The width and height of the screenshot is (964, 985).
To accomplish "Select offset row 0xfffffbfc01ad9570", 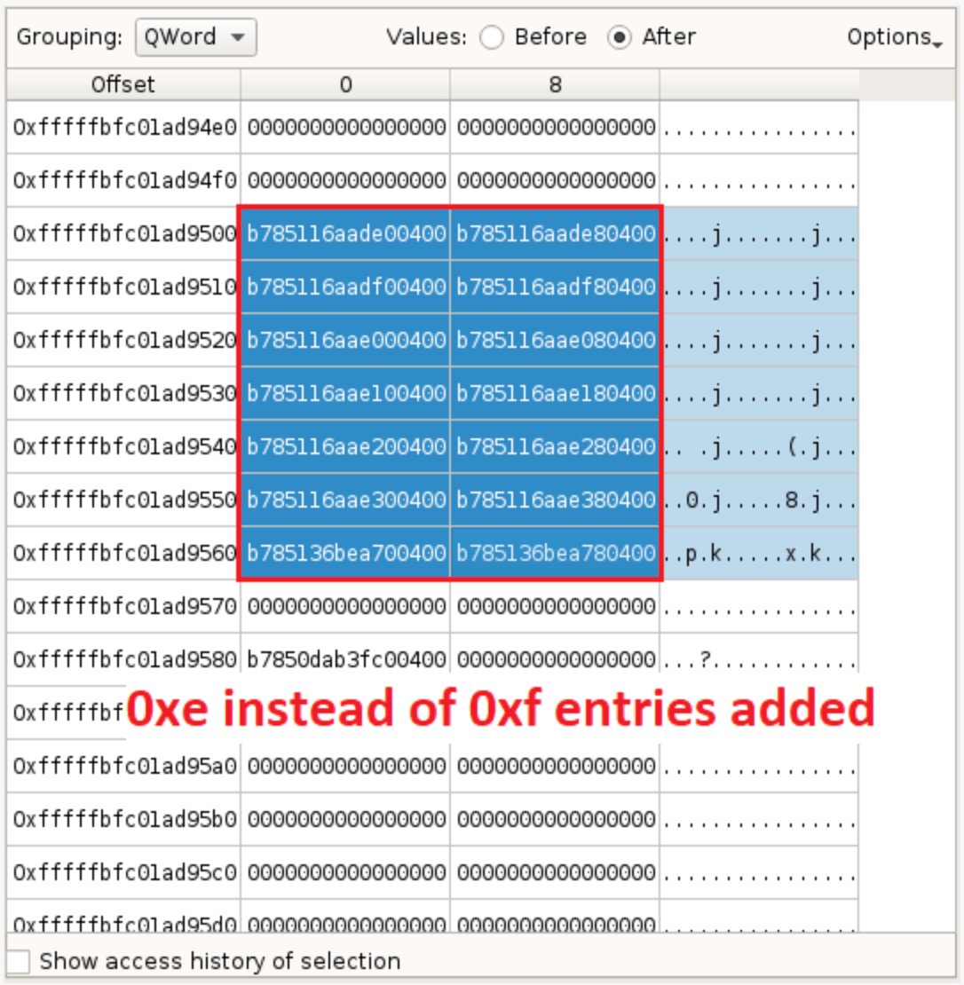I will click(124, 607).
